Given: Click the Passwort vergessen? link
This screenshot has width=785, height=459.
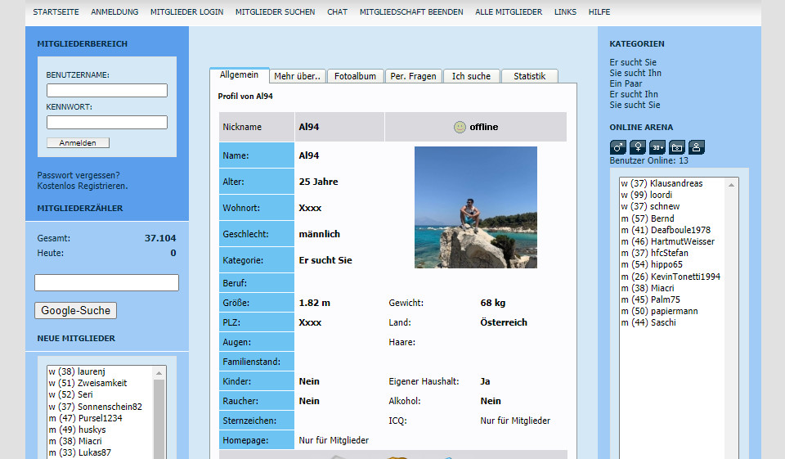Looking at the screenshot, I should tap(78, 175).
